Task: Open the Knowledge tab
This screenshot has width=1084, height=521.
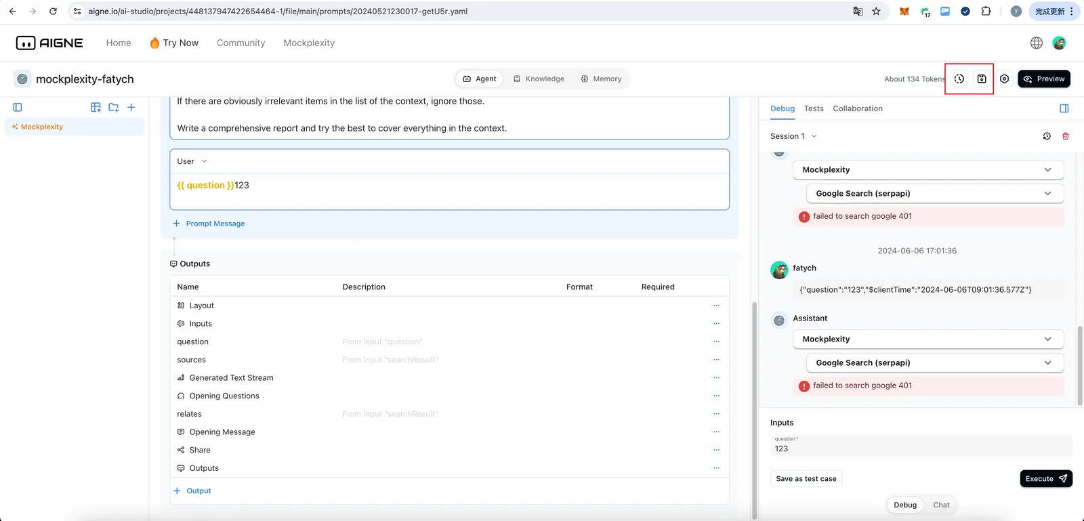Action: [539, 79]
